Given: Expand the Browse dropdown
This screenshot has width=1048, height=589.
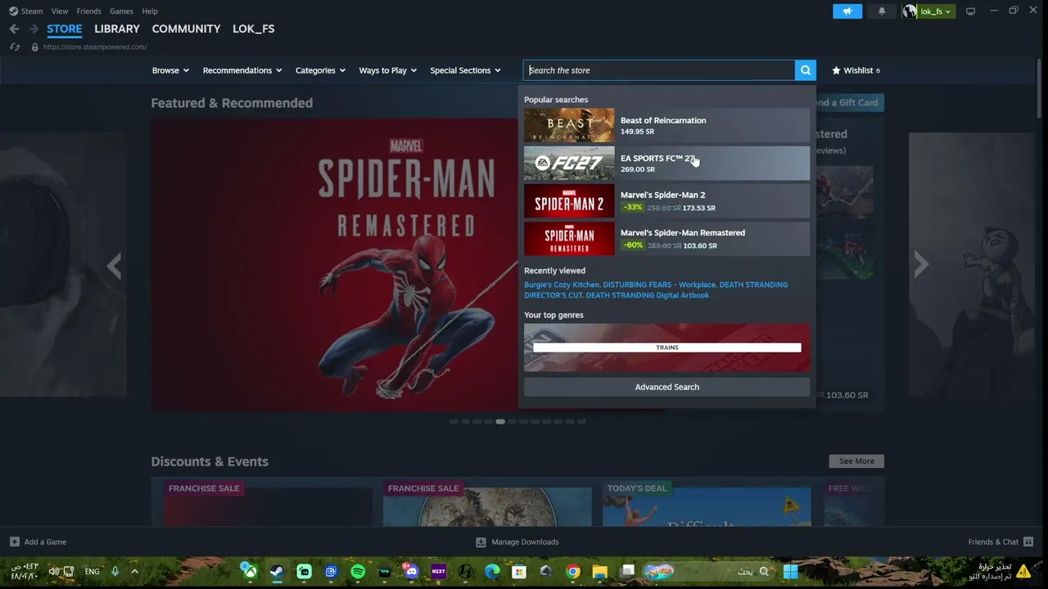Looking at the screenshot, I should click(170, 70).
